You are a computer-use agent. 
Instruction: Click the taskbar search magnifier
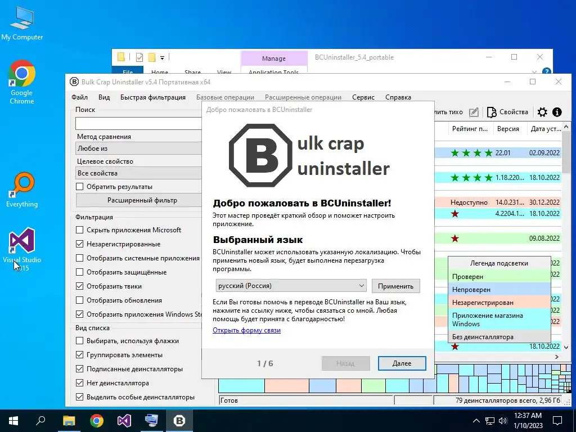40,421
